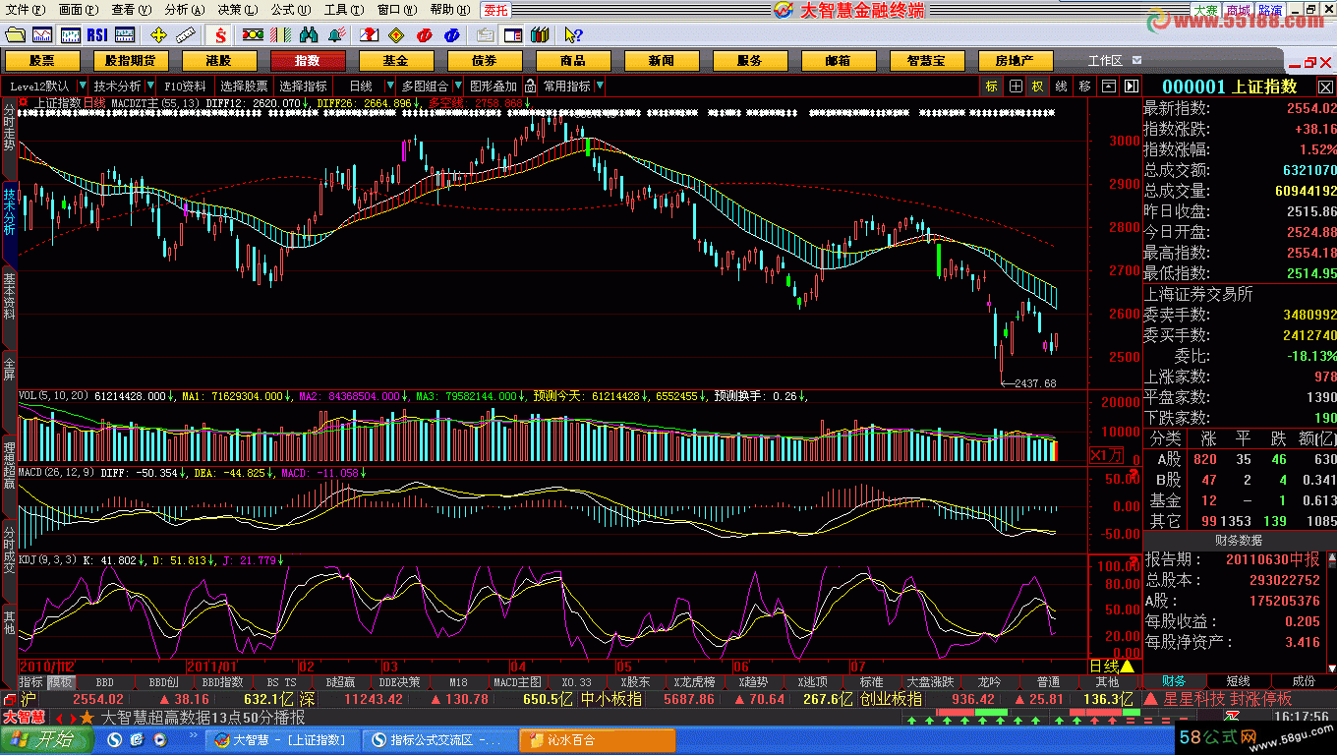This screenshot has height=755, width=1337.
Task: Click the 基金 yellow category button
Action: [396, 61]
